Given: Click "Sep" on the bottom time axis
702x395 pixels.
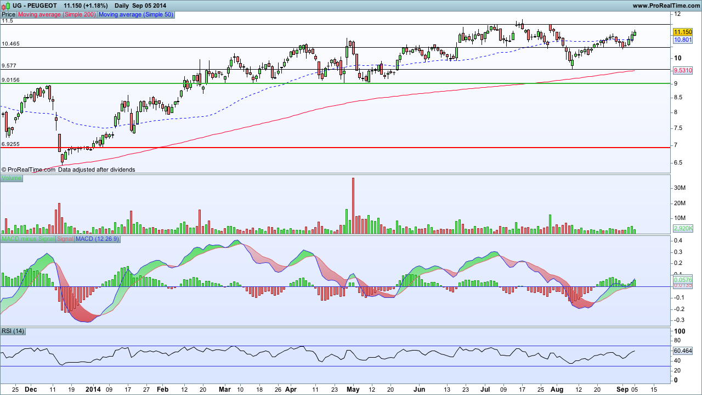Looking at the screenshot, I should coord(622,389).
